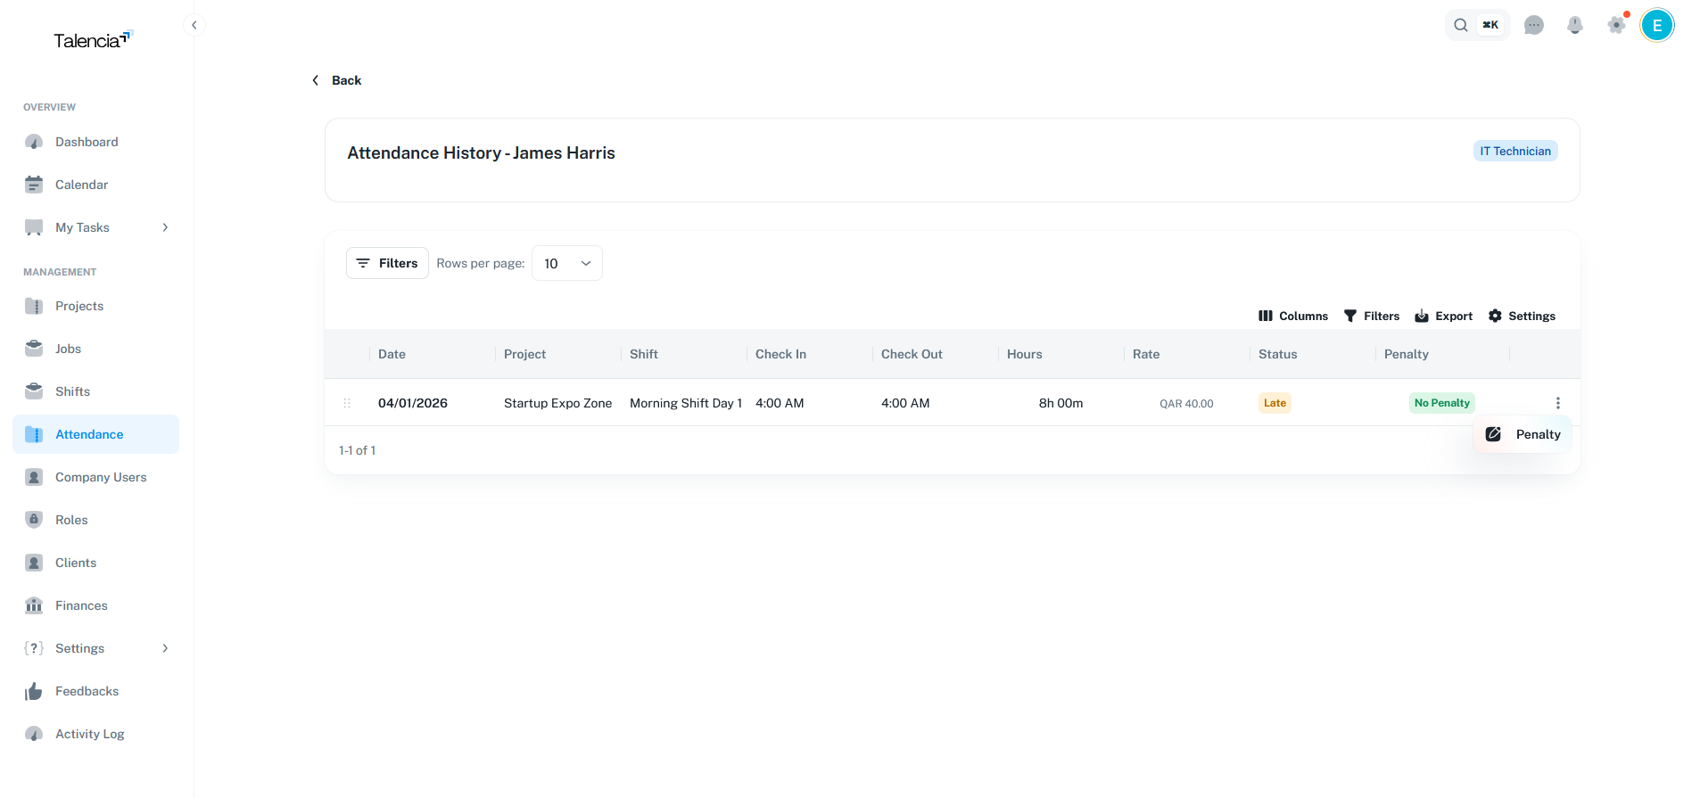Click the Shift column header
This screenshot has width=1700, height=798.
pyautogui.click(x=644, y=354)
